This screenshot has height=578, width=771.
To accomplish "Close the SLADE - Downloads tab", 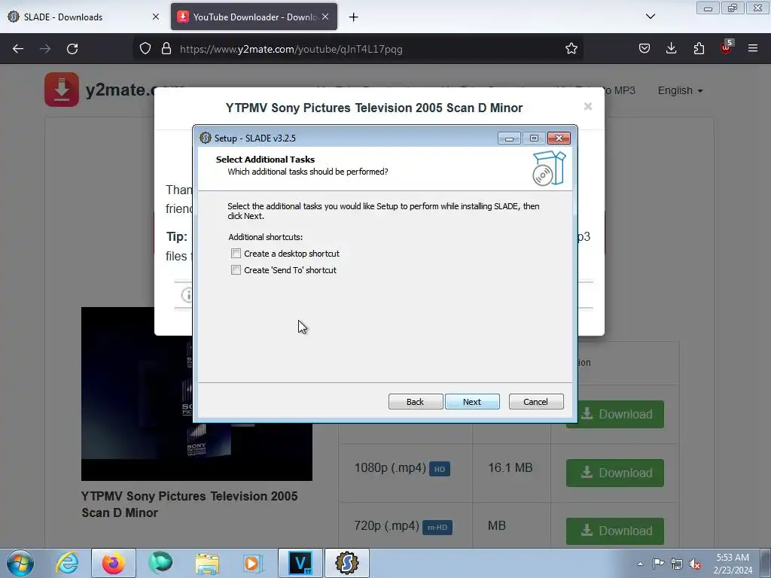I will tap(156, 17).
